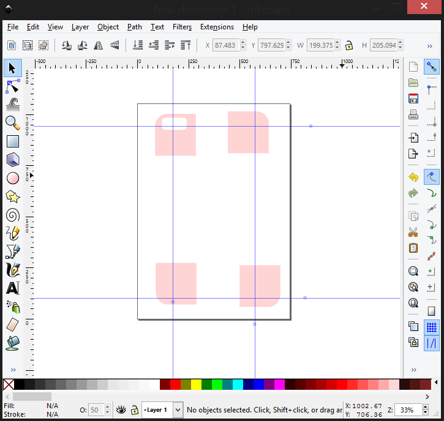Click the W width input field
The height and width of the screenshot is (421, 444).
click(x=320, y=45)
